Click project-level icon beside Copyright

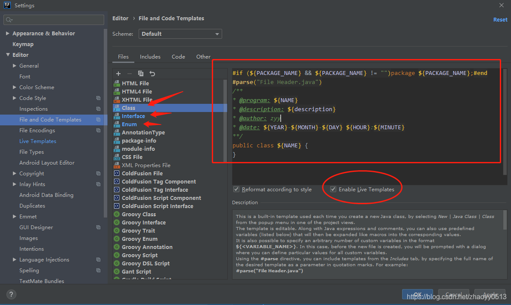98,173
